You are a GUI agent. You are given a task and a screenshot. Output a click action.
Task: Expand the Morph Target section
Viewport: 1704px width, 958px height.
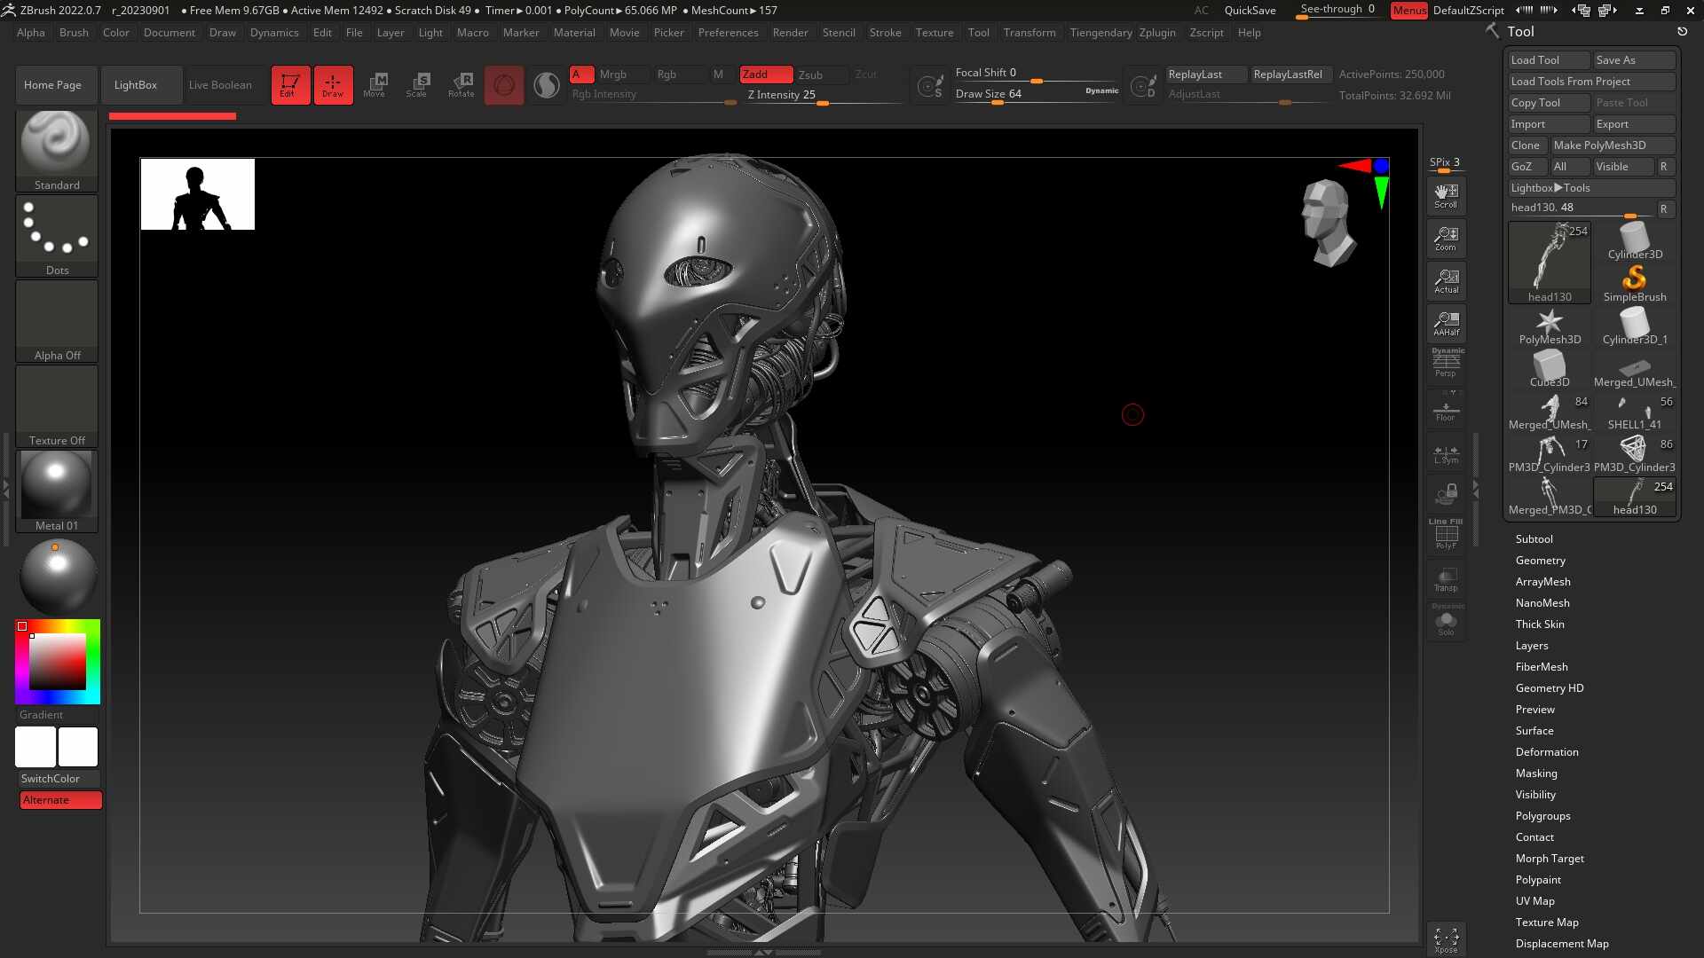coord(1549,859)
